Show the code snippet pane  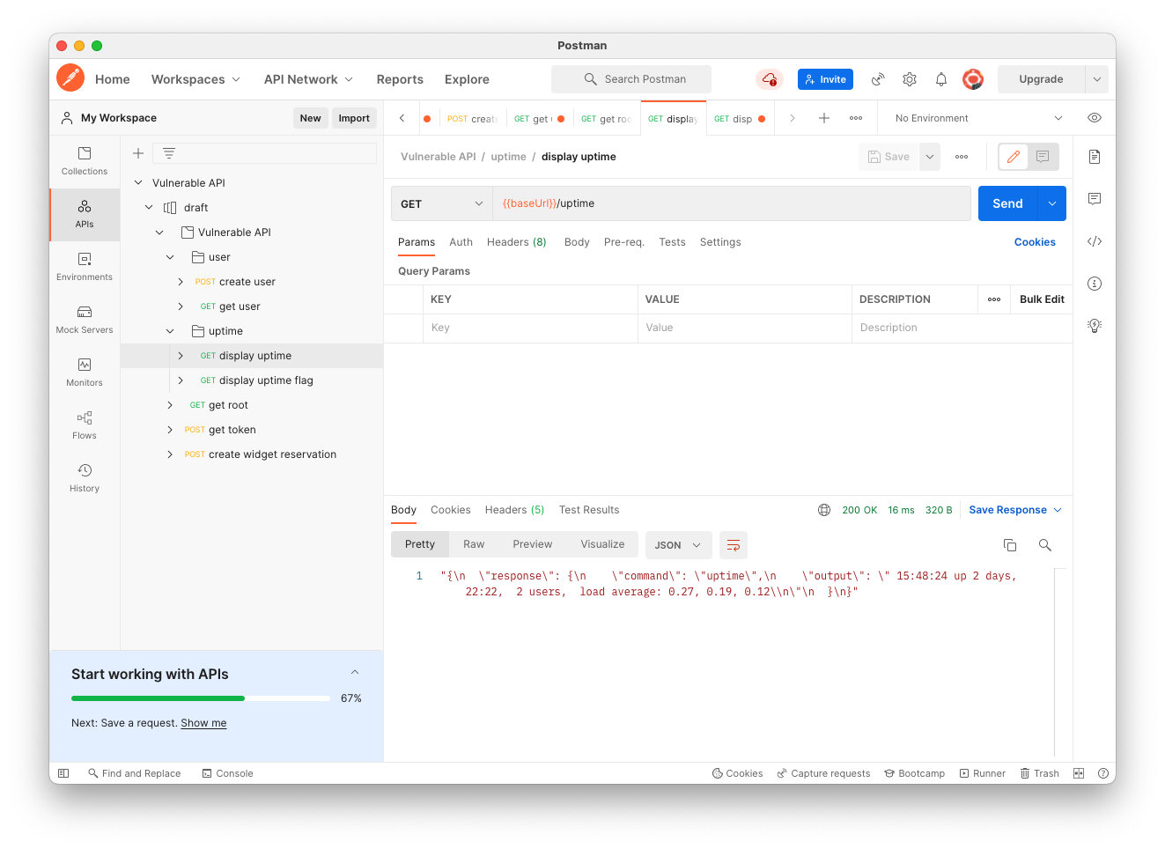click(1095, 241)
